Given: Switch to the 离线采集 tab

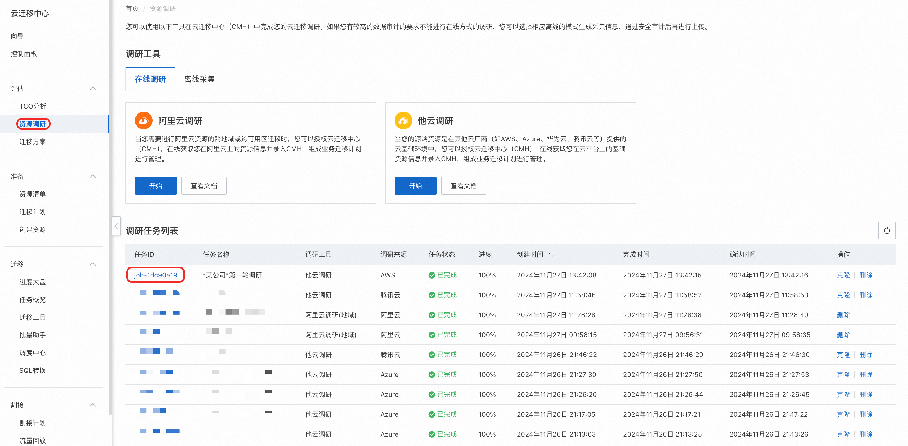Looking at the screenshot, I should 200,79.
